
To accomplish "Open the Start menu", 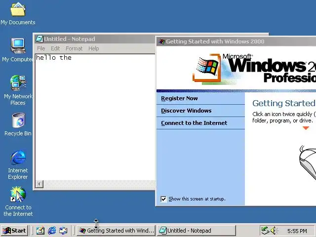I will [x=14, y=231].
